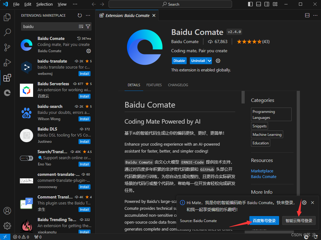Click 百度账号登录 button

[264, 220]
